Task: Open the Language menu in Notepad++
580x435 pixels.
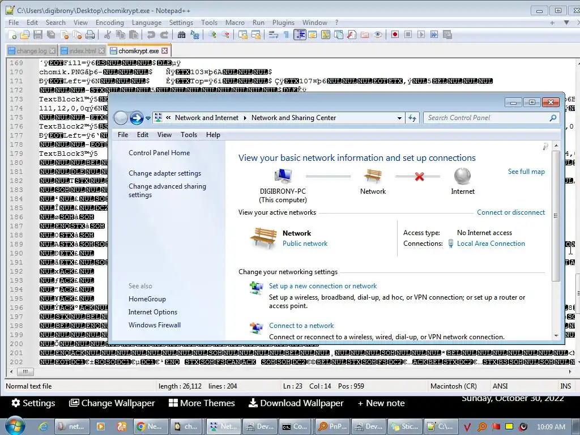Action: pyautogui.click(x=147, y=23)
